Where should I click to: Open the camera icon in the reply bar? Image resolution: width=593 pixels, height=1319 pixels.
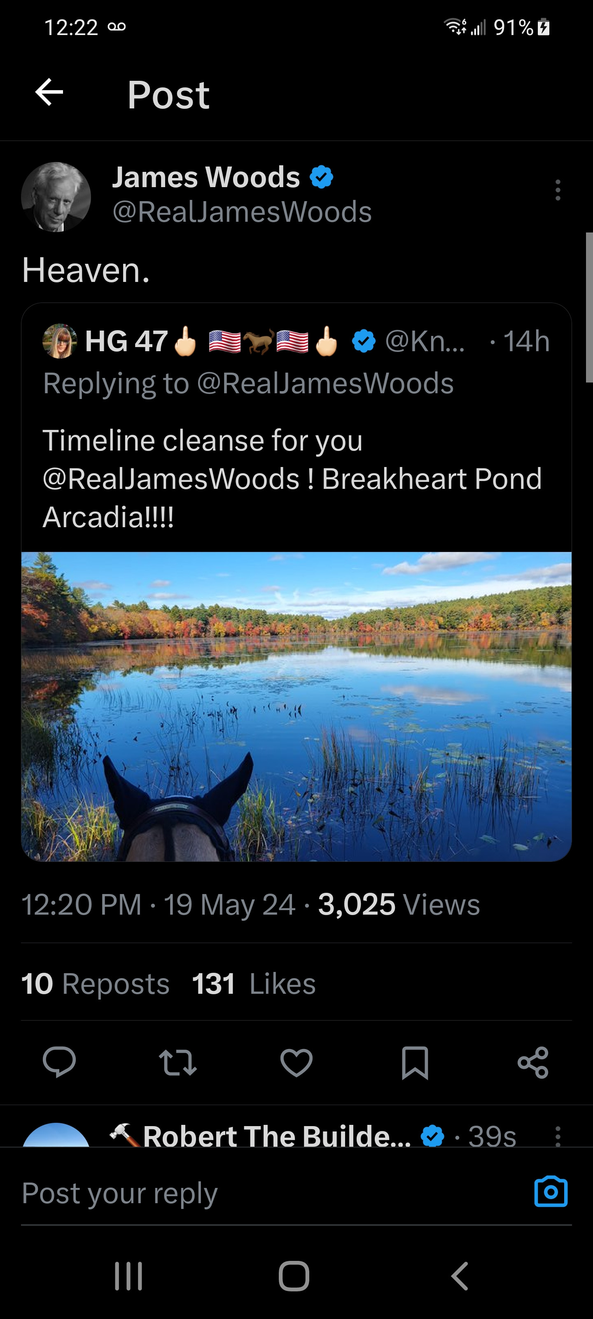[x=551, y=1192]
